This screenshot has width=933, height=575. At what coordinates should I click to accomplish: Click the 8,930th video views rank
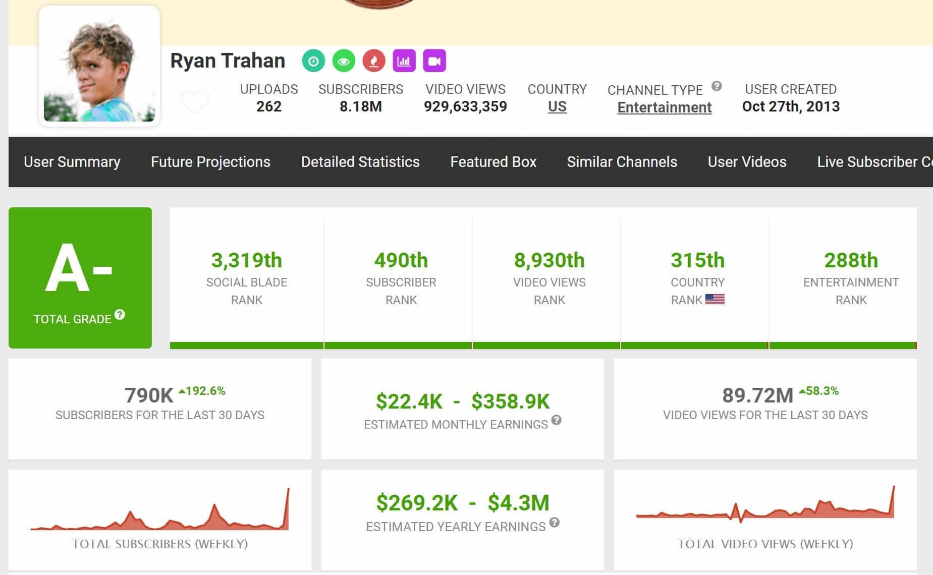[550, 260]
